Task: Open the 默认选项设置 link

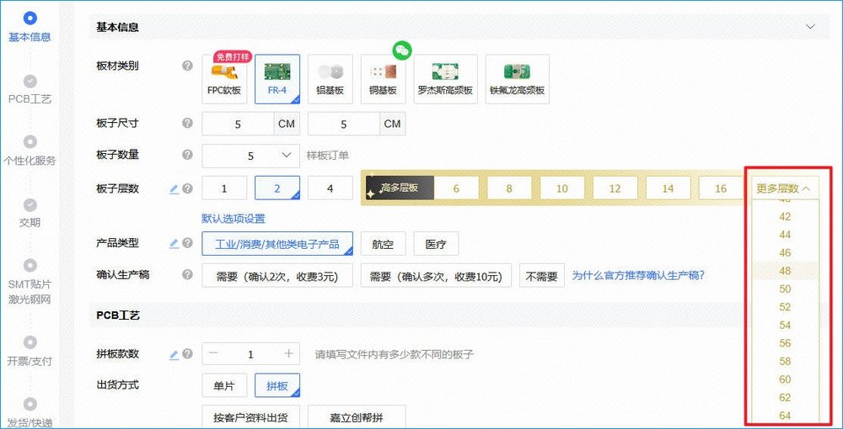Action: pyautogui.click(x=234, y=219)
